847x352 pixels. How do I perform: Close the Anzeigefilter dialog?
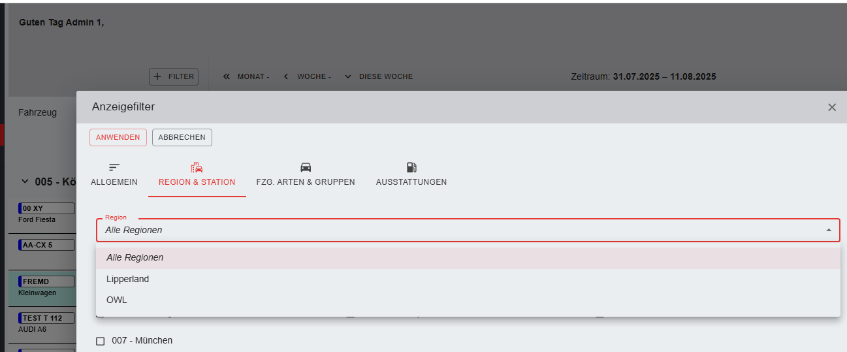pos(831,107)
